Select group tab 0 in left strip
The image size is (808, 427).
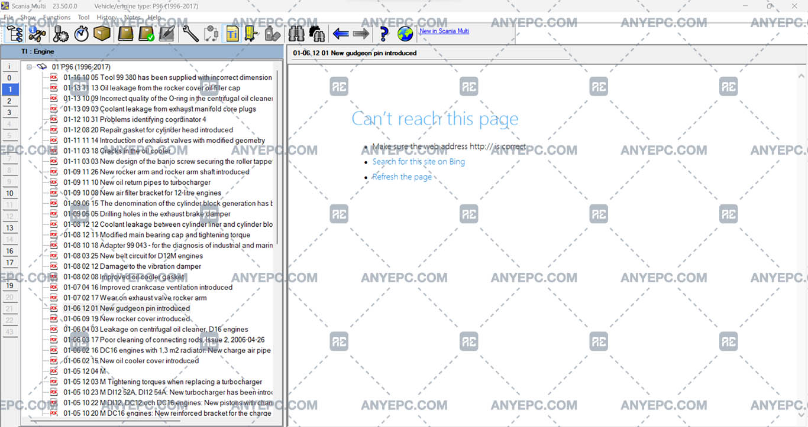[9, 78]
